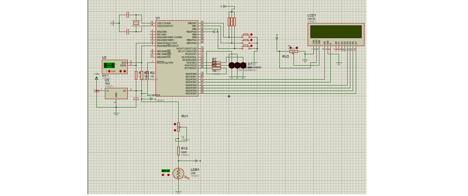This screenshot has height=196, width=468.
Task: Click the terminal A below the microcontroller
Action: click(x=151, y=99)
